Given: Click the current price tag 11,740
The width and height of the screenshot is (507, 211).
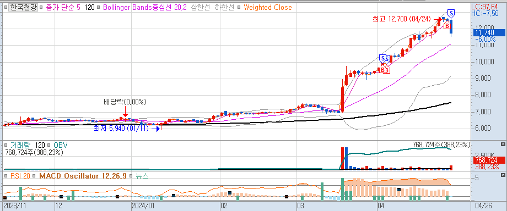Looking at the screenshot, I should [489, 32].
